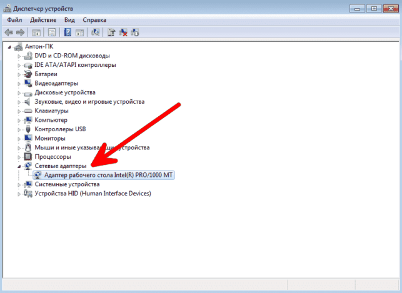Expand the Клавиатуры node arrow

pyautogui.click(x=19, y=111)
